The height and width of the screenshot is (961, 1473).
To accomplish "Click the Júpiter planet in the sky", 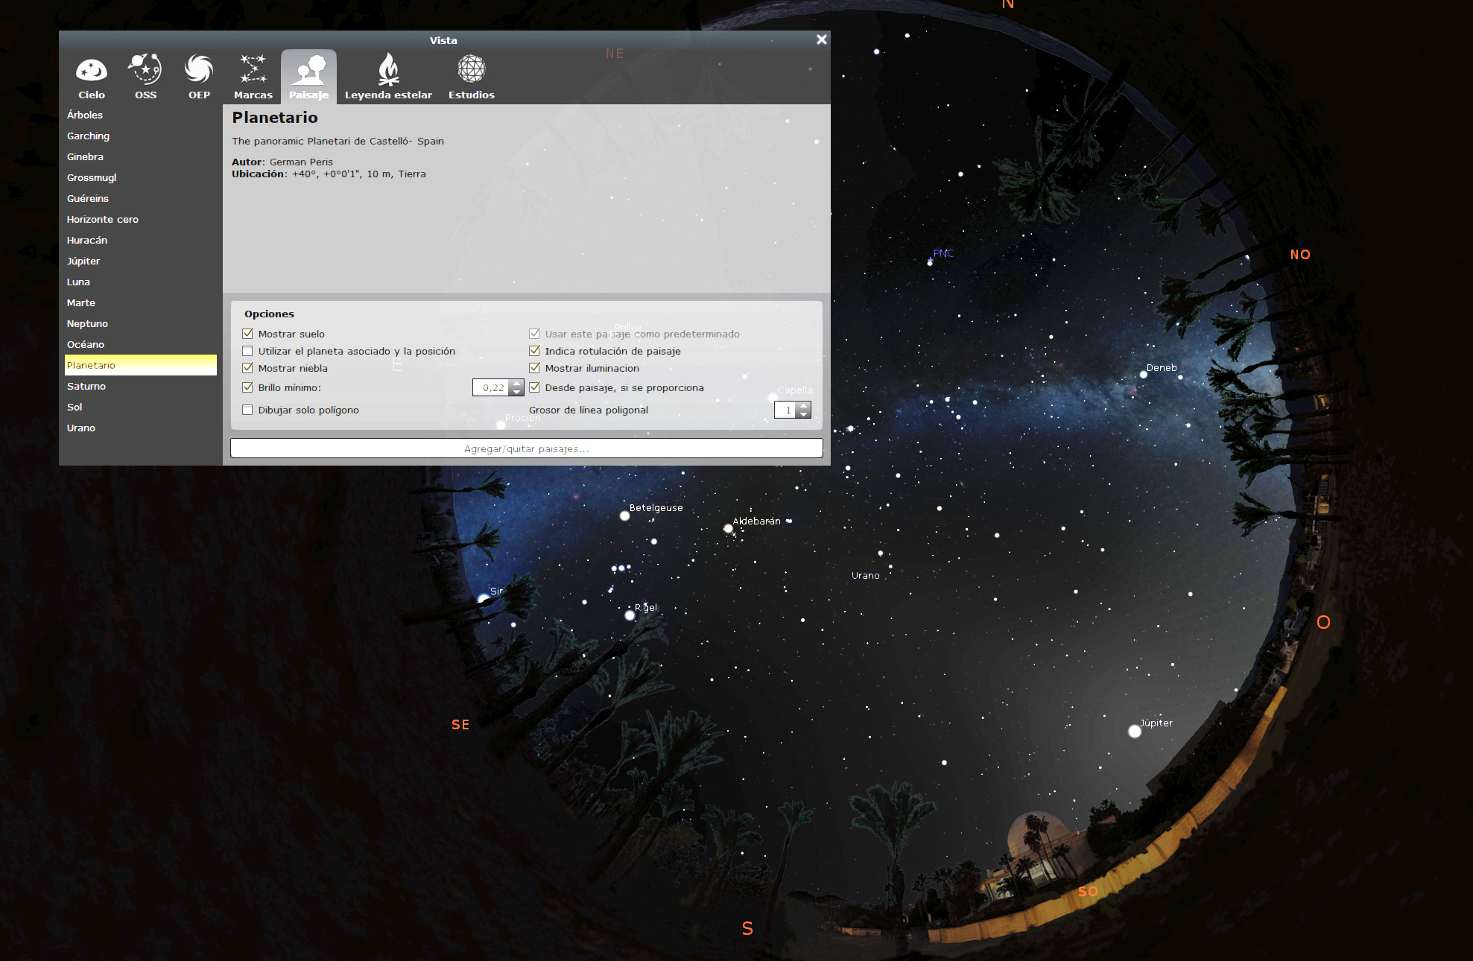I will point(1134,732).
